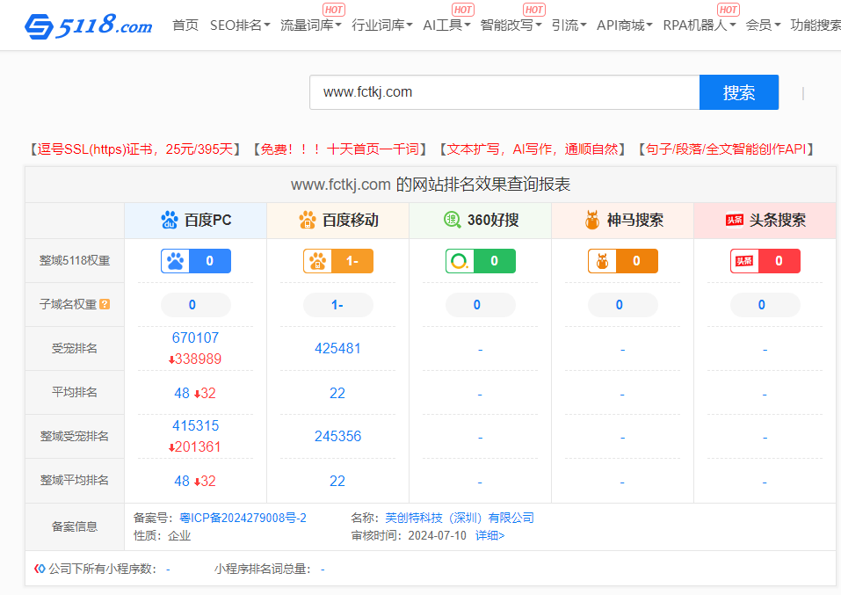Click the Baidu PC paw icon in header
Screen dimensions: 841x595
tap(170, 220)
